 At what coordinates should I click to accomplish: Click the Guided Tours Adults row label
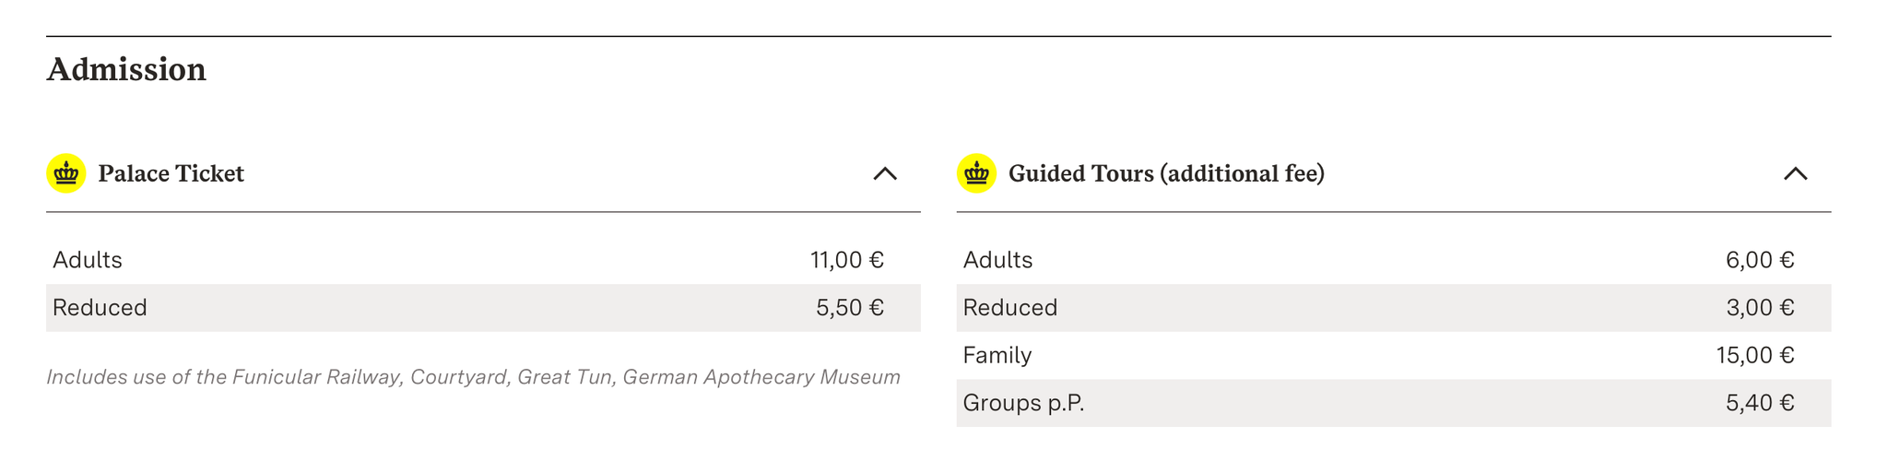(x=997, y=260)
